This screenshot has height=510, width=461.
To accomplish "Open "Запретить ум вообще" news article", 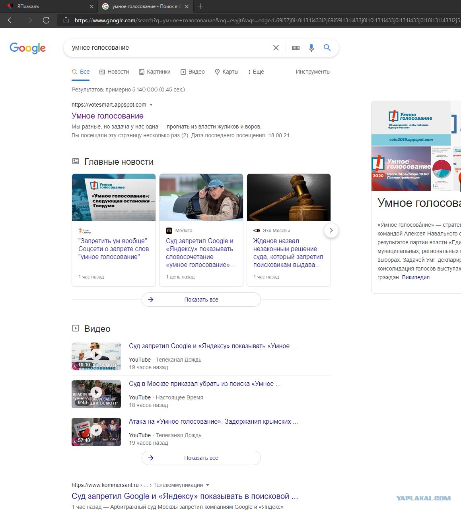I will (x=114, y=249).
